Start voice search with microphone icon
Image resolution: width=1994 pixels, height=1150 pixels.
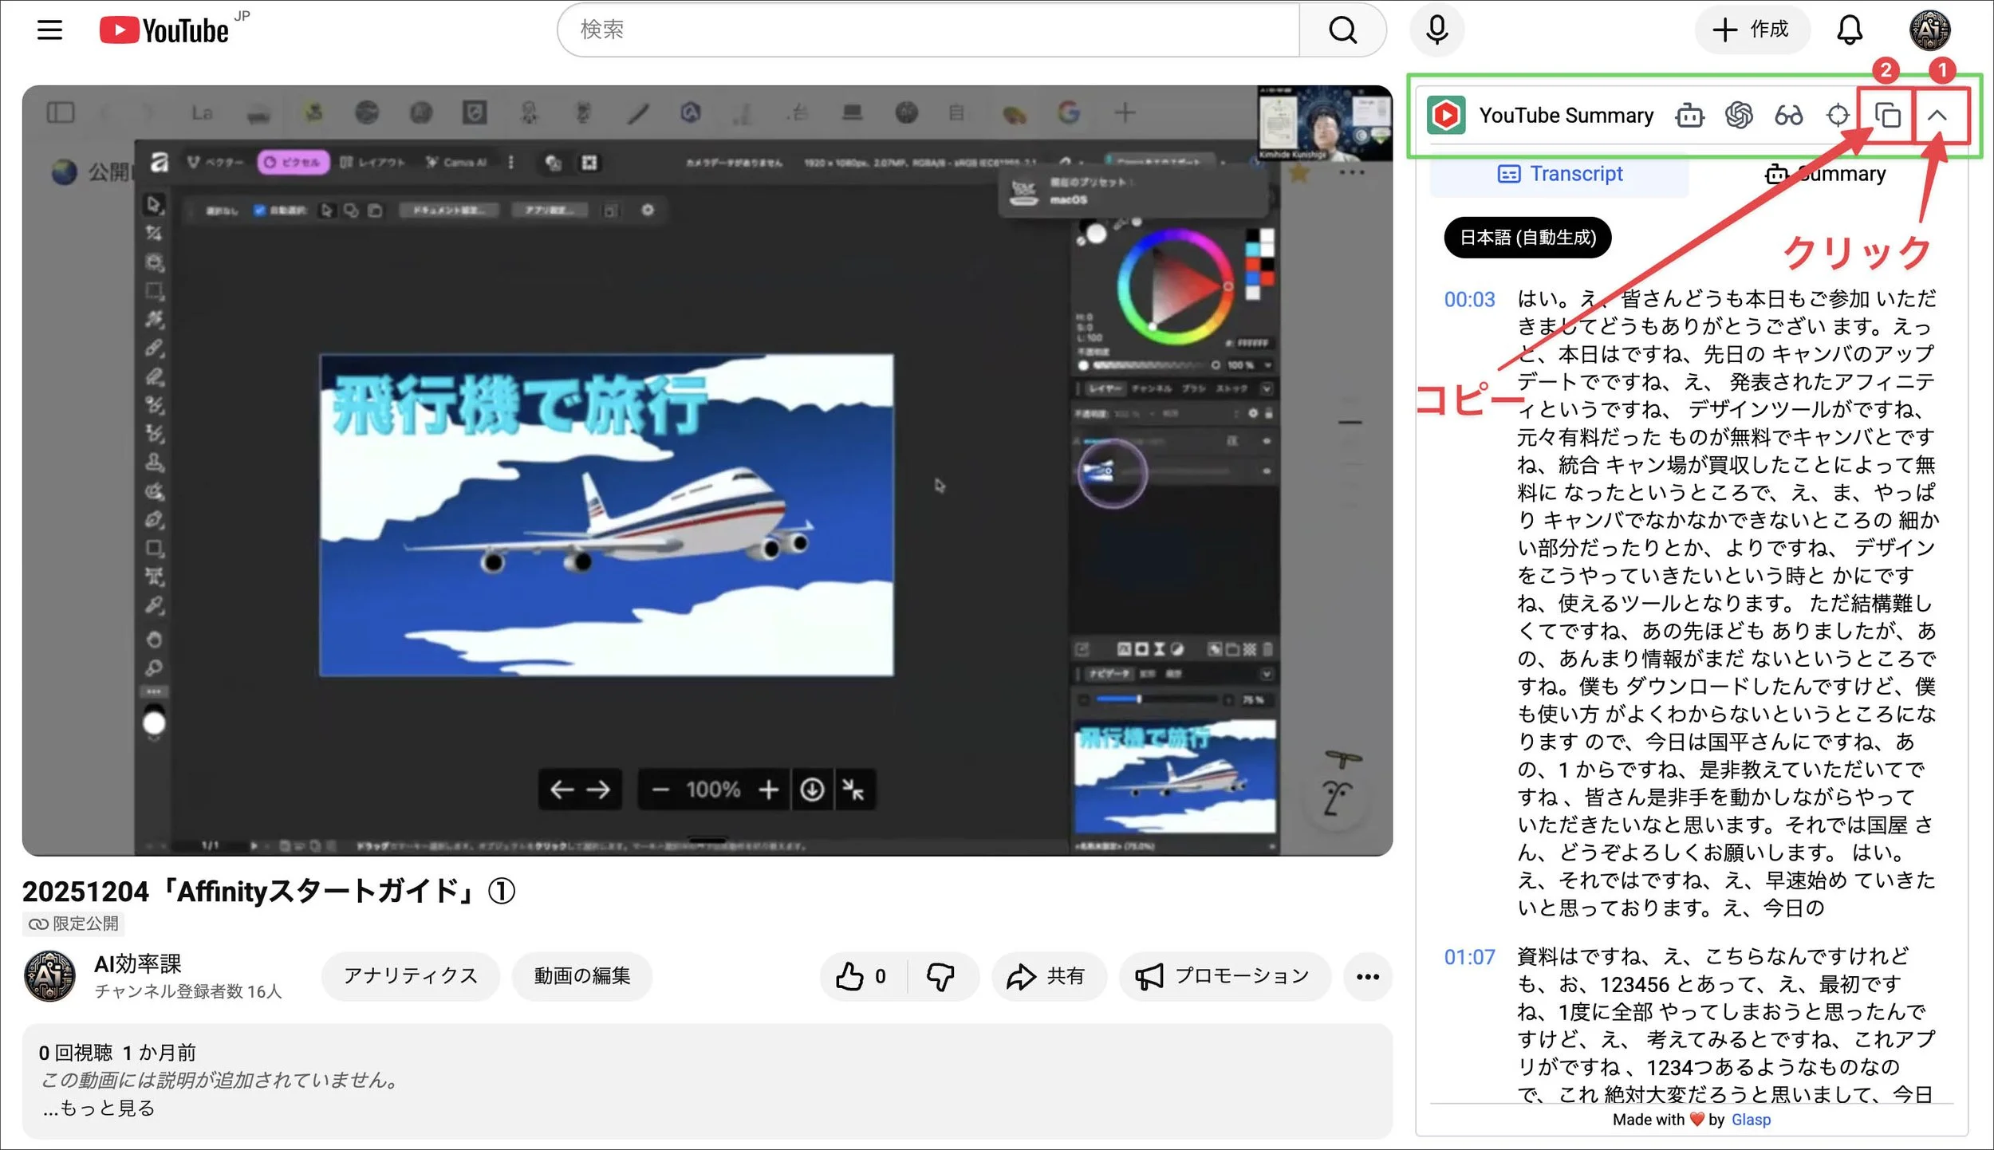pyautogui.click(x=1436, y=30)
